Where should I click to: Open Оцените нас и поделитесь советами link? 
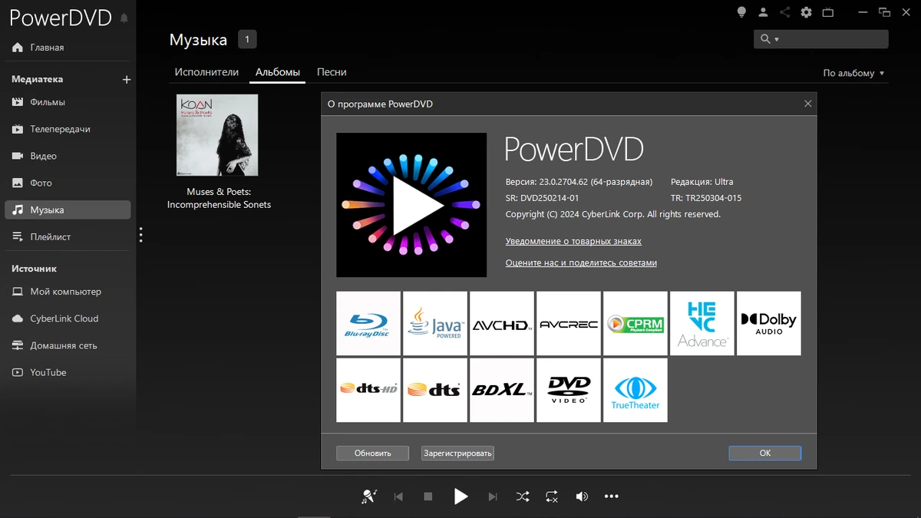pos(581,262)
